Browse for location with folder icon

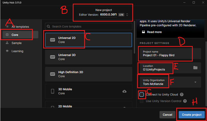coord(195,68)
